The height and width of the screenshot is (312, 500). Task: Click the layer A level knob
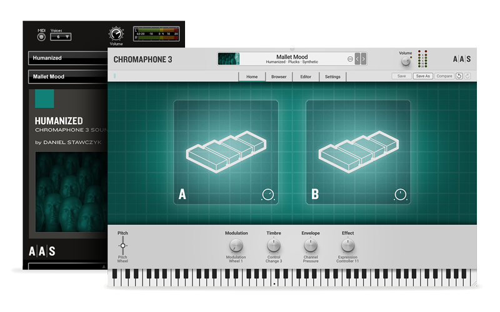click(x=268, y=194)
